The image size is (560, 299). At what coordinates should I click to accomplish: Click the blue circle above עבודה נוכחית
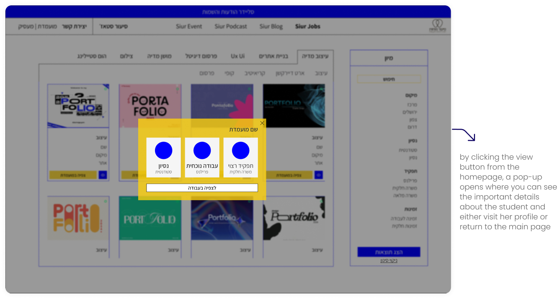click(202, 150)
